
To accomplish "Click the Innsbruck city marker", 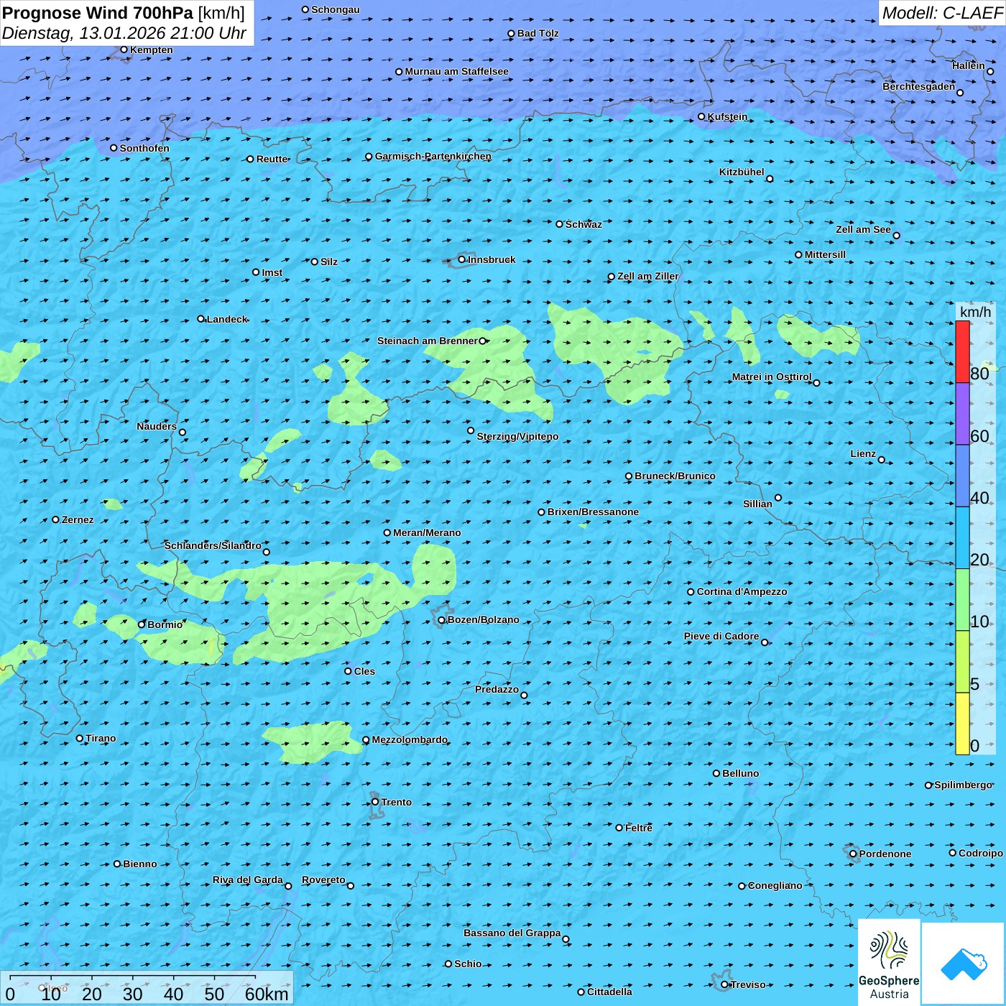I will (x=462, y=259).
